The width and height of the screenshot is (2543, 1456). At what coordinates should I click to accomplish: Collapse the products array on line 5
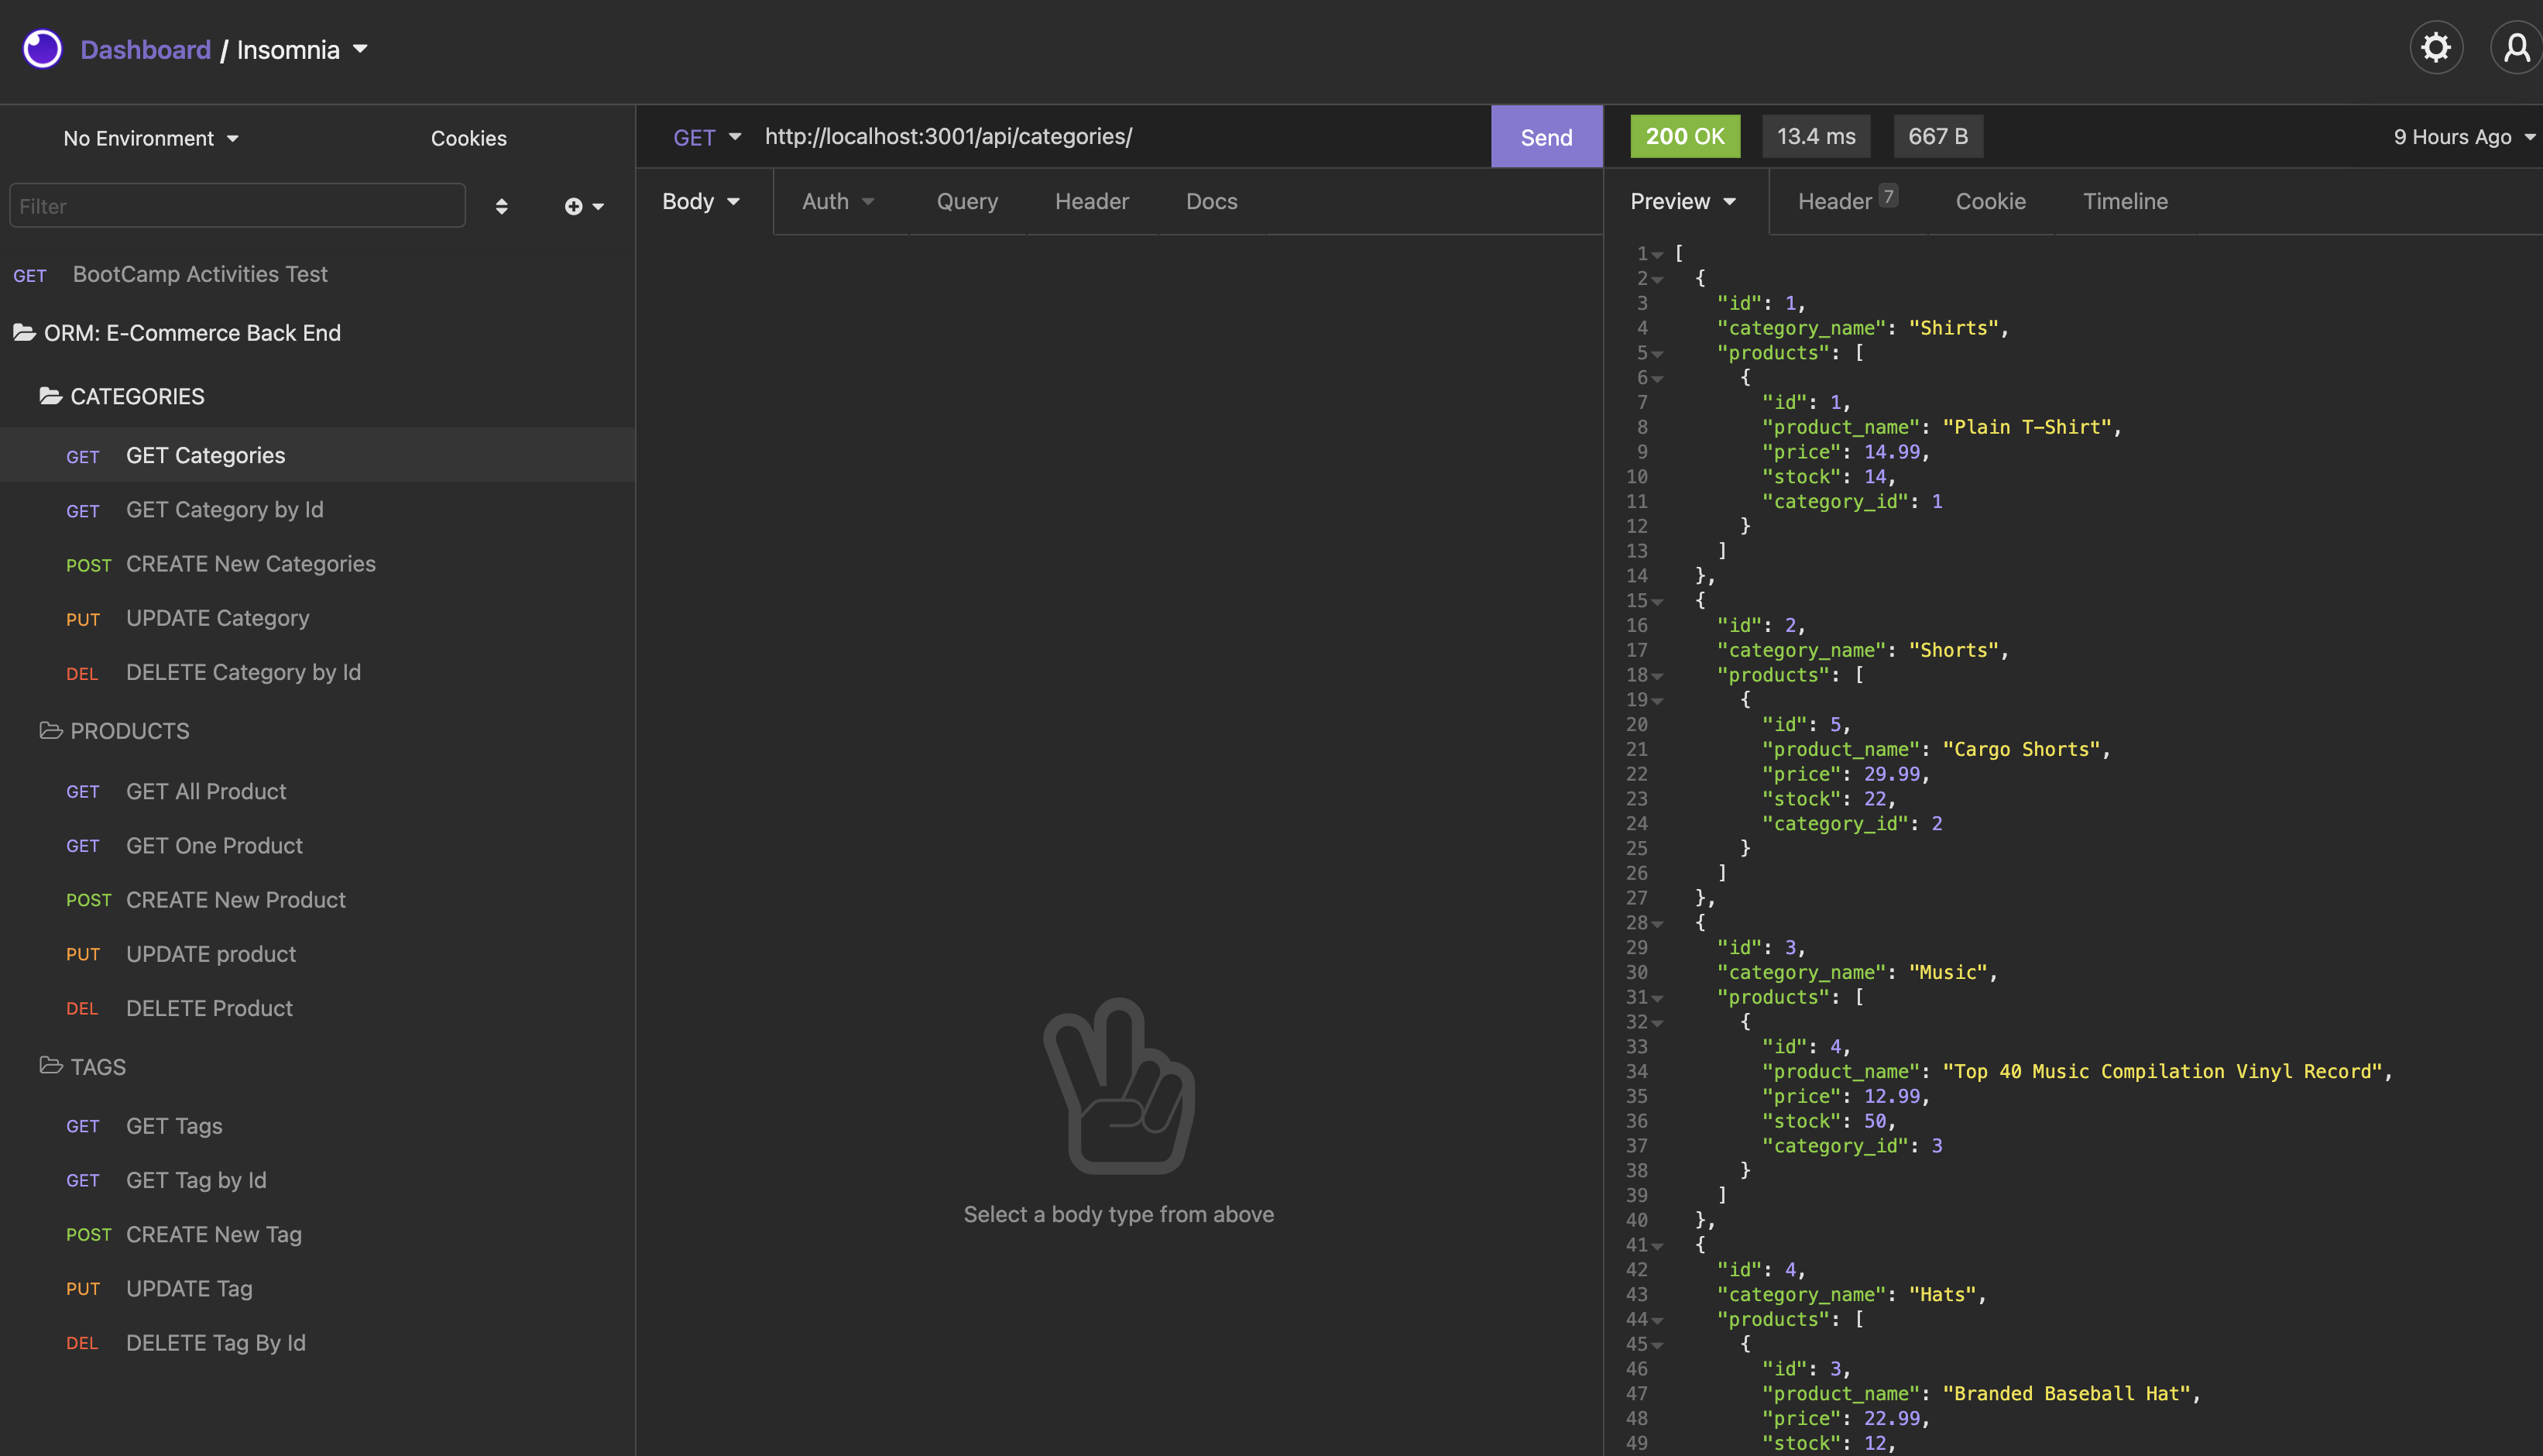[1659, 353]
